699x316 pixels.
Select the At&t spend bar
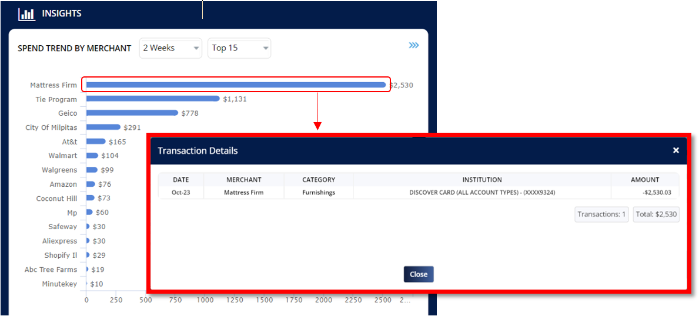(x=96, y=142)
